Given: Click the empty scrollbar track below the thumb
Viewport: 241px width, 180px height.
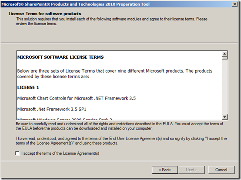Looking at the screenshot, I should (x=224, y=87).
